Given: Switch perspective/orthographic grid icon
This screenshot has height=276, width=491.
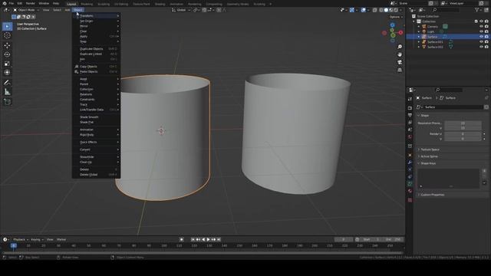Looking at the screenshot, I should pos(400,70).
